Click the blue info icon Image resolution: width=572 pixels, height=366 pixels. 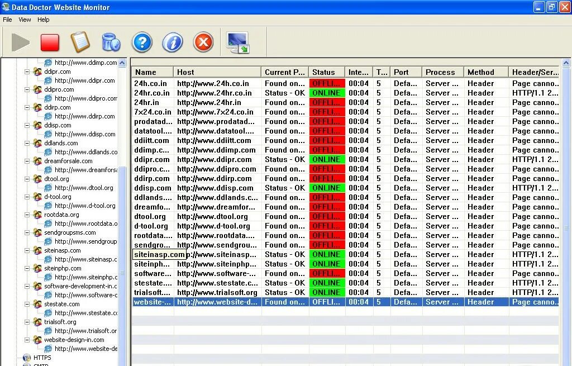coord(173,42)
